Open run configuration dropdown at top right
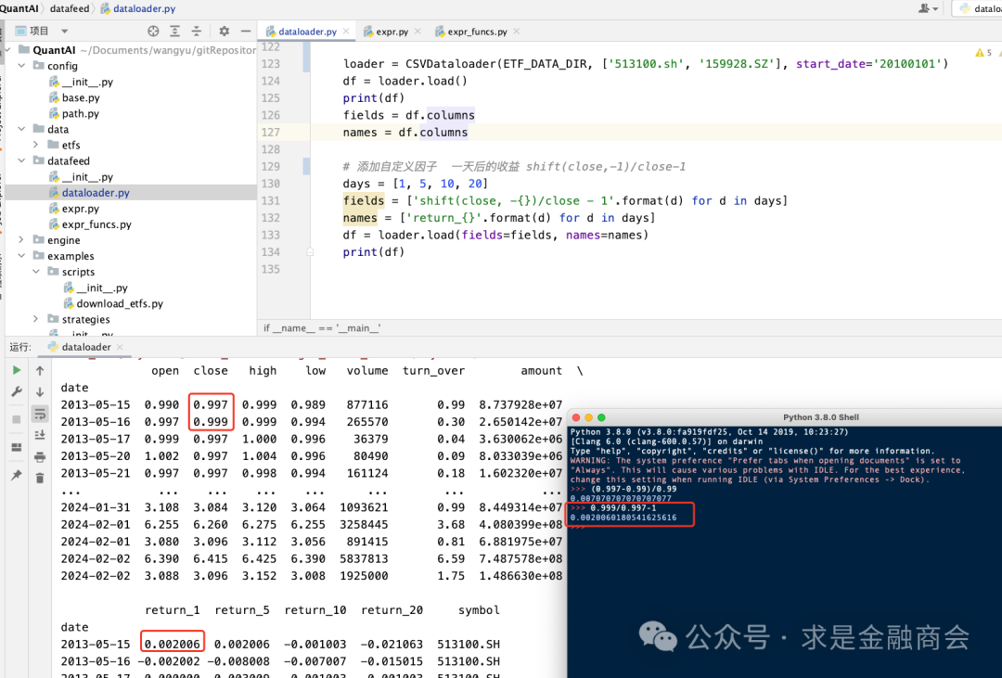The height and width of the screenshot is (678, 1002). 978,8
